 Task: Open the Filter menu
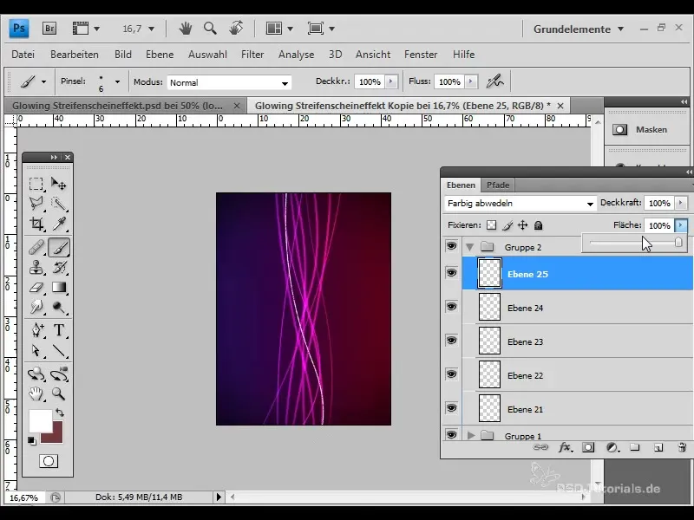tap(252, 55)
